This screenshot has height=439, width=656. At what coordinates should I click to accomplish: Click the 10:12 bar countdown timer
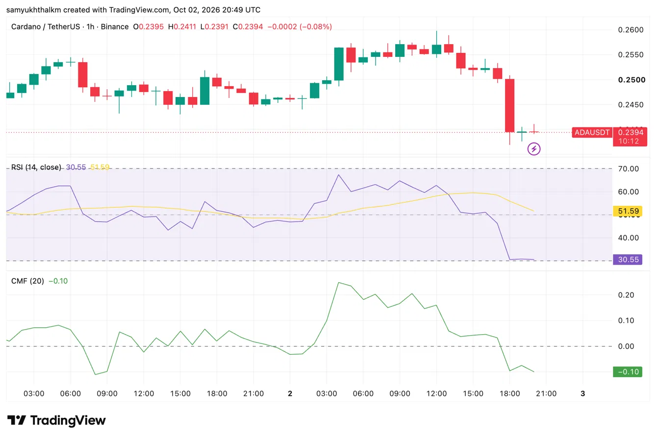(x=628, y=141)
